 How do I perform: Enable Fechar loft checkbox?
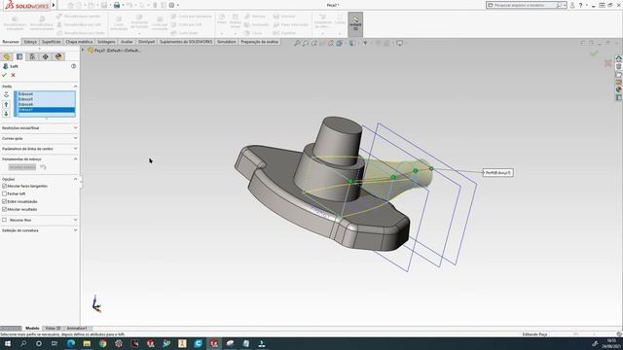[x=4, y=193]
